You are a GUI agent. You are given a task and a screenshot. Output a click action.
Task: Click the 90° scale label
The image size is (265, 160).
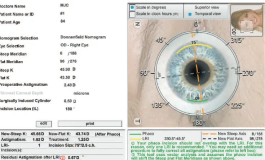145,73
